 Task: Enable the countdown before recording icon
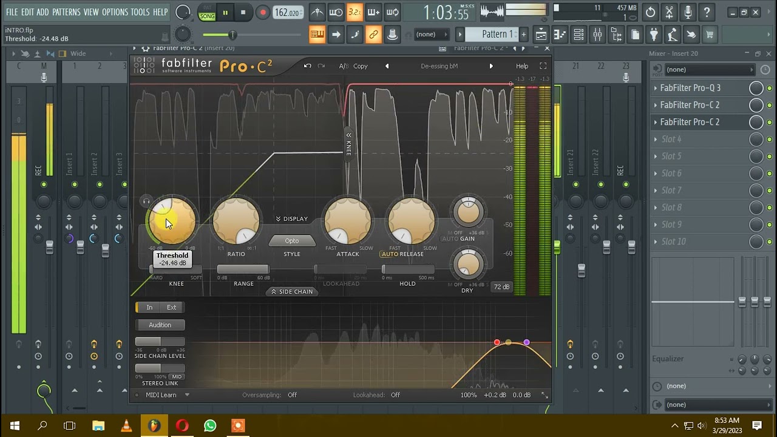click(x=355, y=12)
